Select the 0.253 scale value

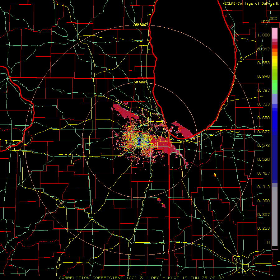264,228
